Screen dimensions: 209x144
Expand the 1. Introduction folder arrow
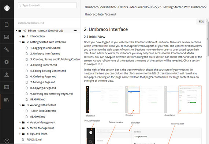[20, 36]
